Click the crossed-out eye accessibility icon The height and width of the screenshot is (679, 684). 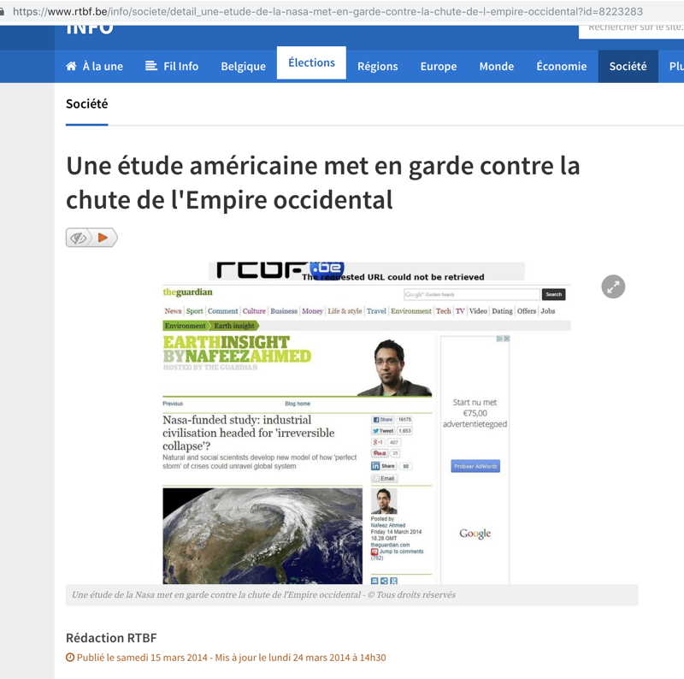(79, 238)
